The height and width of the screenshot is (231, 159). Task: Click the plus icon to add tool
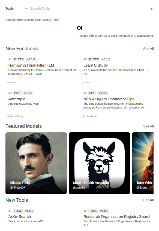pos(152,9)
